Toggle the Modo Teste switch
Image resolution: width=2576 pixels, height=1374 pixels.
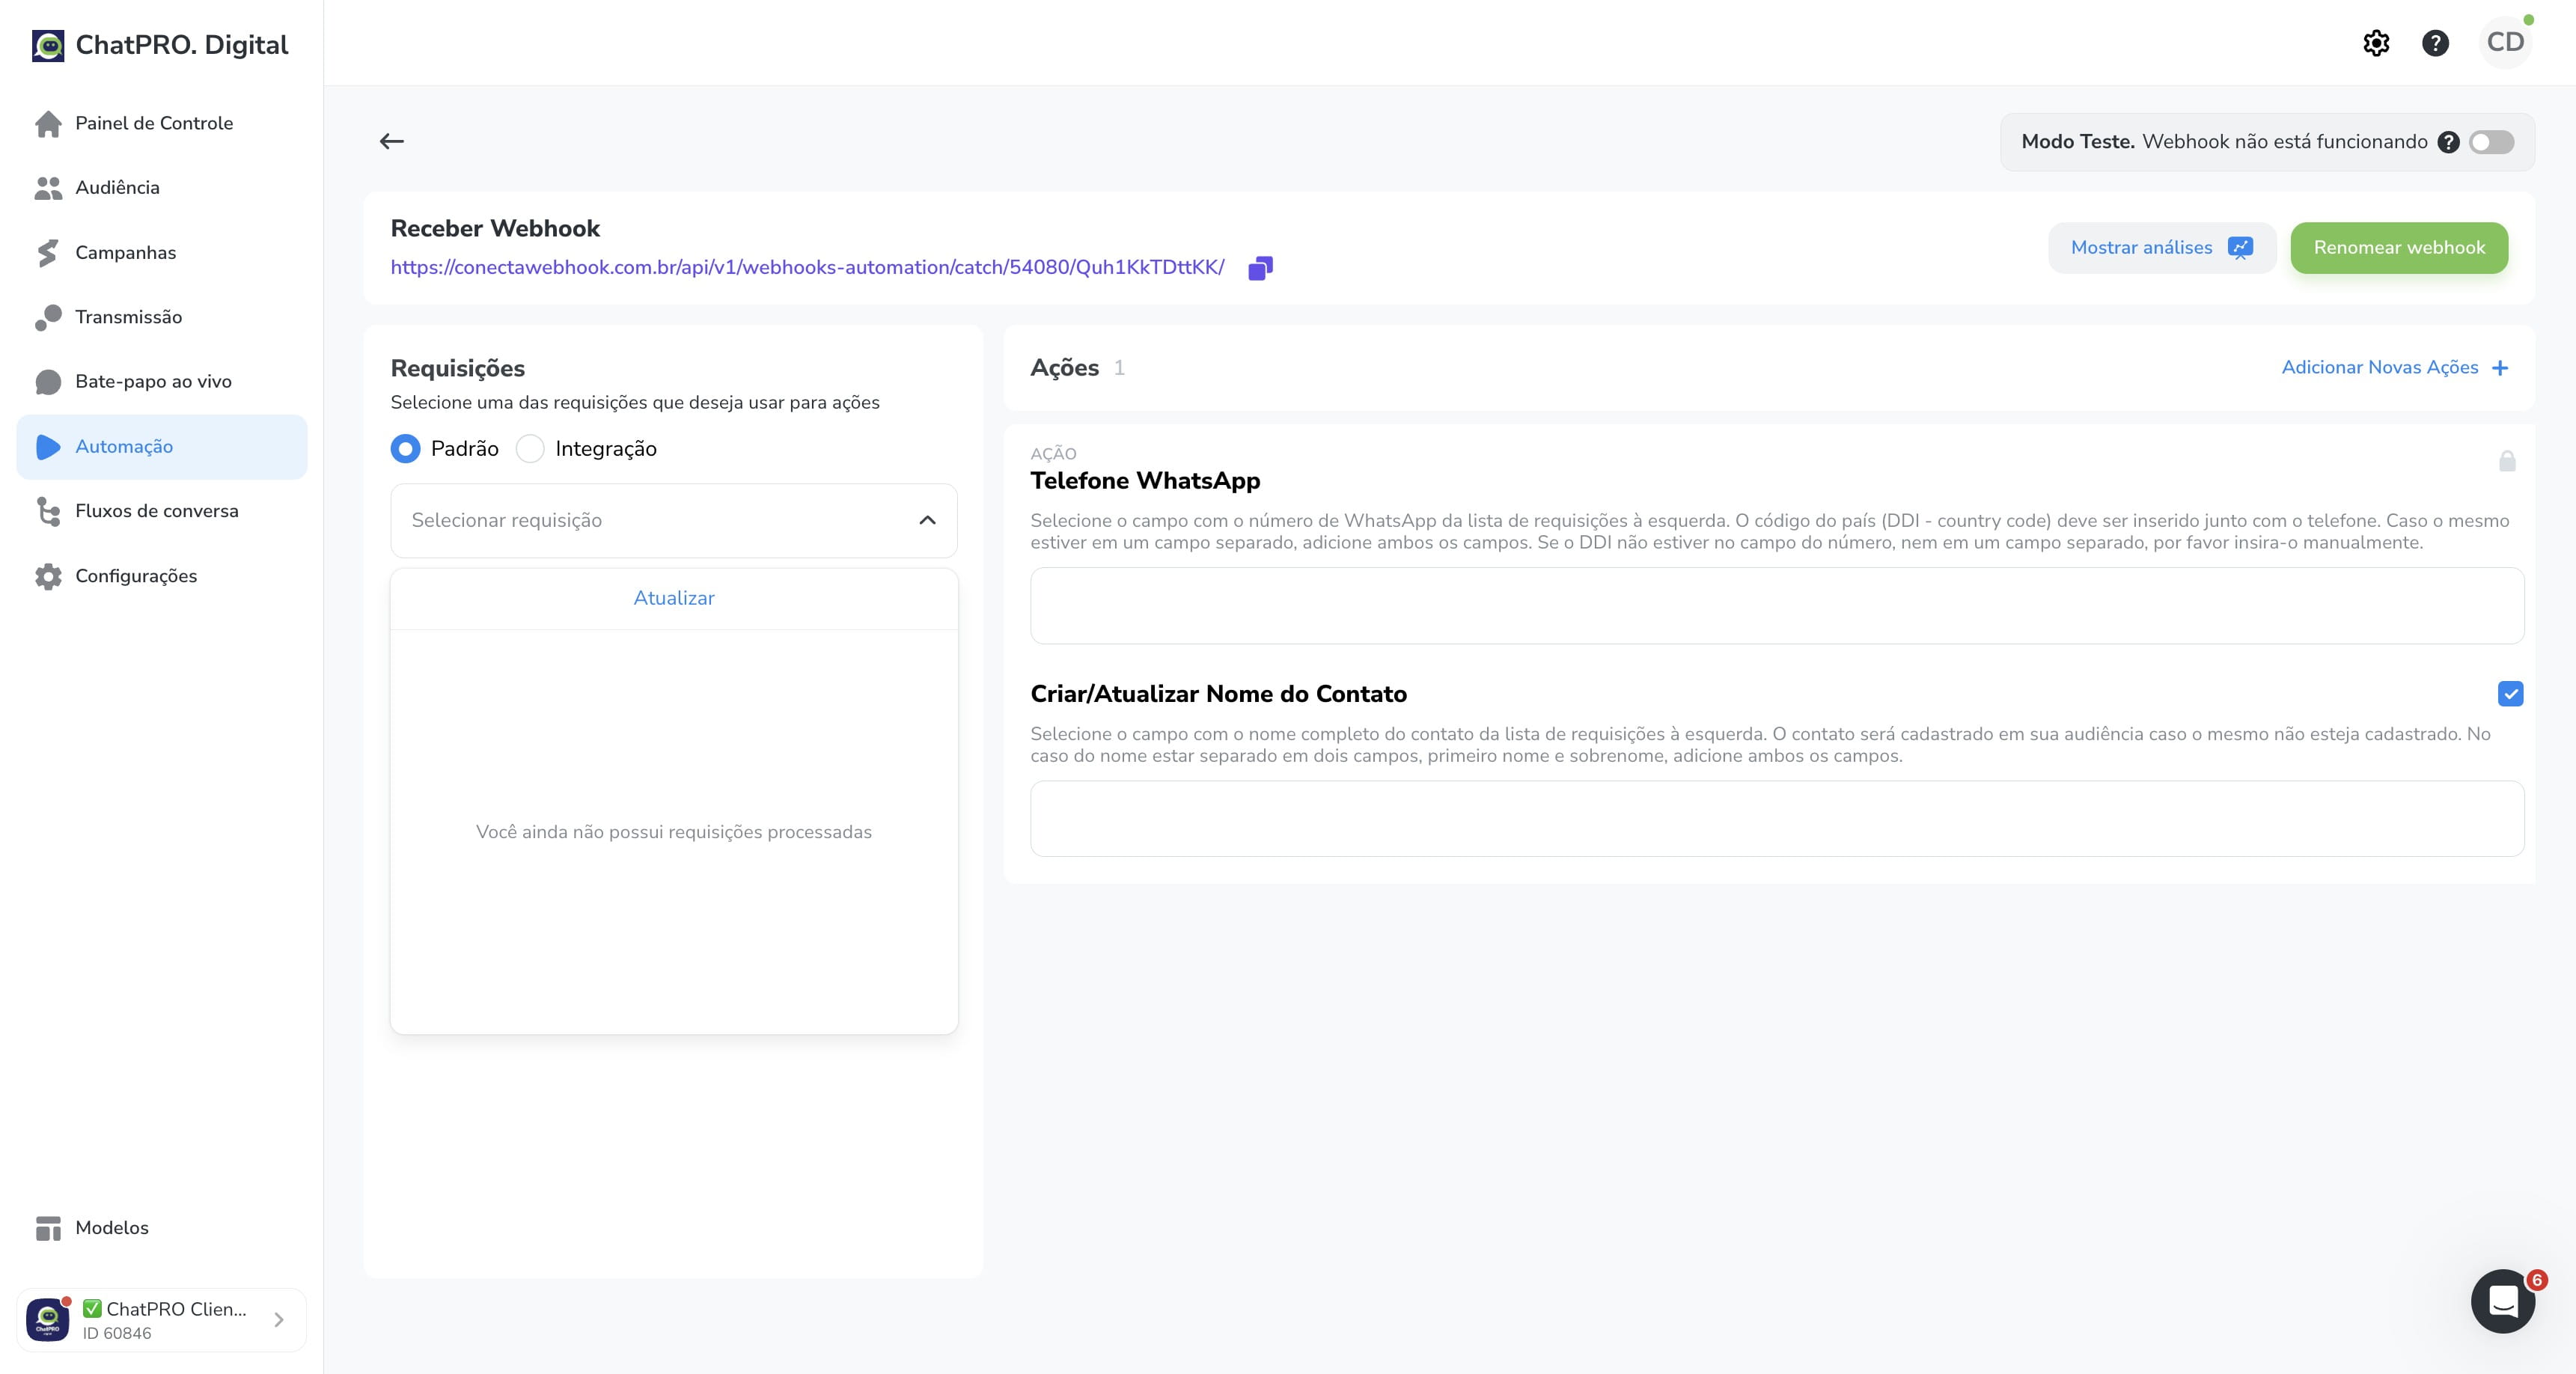[2491, 142]
